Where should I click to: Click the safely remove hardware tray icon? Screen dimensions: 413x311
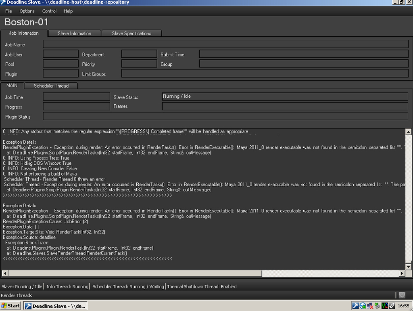[377, 306]
